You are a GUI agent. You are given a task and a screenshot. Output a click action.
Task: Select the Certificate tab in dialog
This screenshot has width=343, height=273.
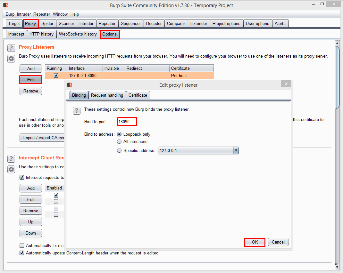[138, 95]
